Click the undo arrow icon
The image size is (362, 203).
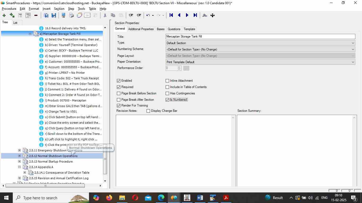click(148, 15)
